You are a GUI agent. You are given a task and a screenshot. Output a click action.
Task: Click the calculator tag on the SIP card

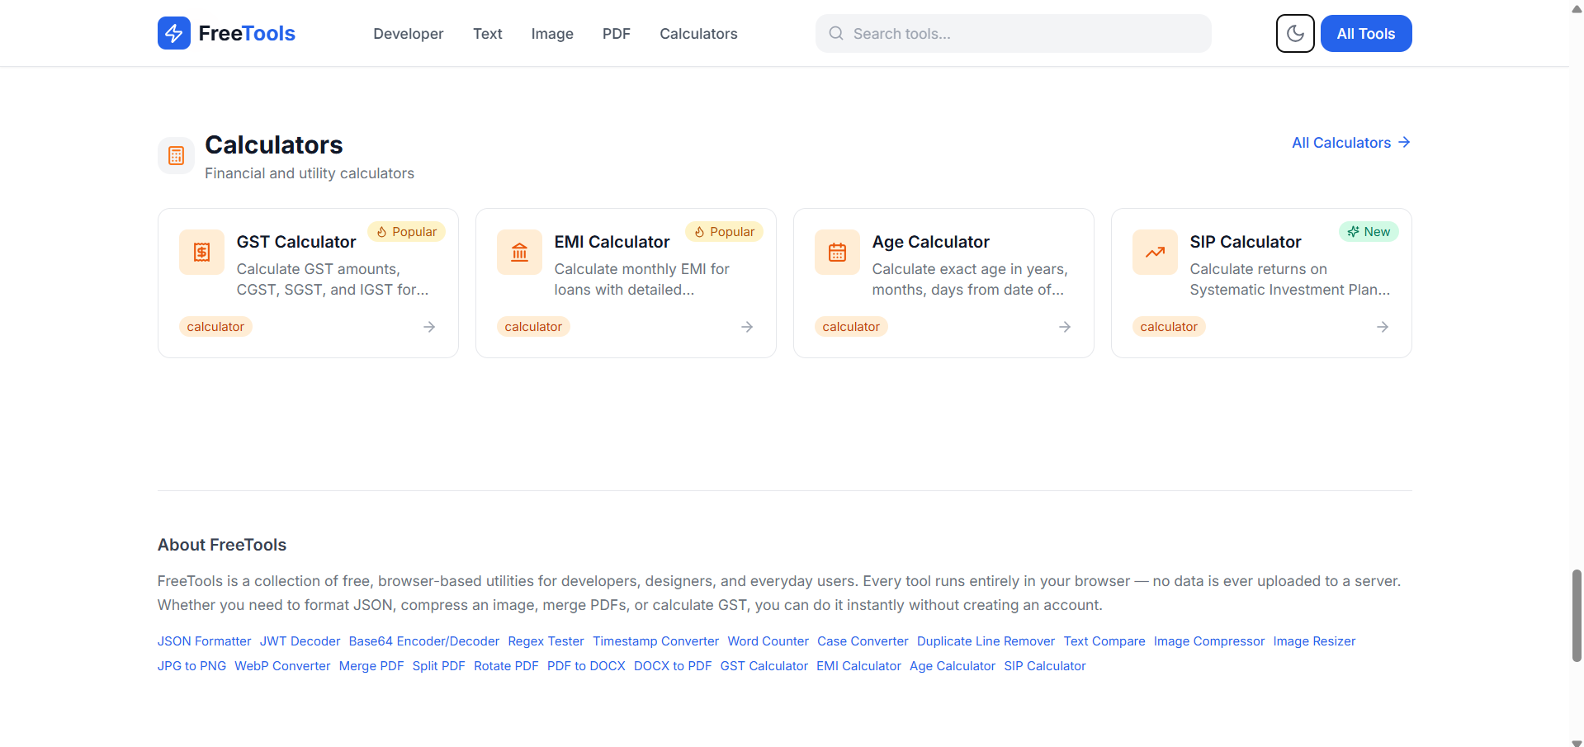tap(1169, 327)
